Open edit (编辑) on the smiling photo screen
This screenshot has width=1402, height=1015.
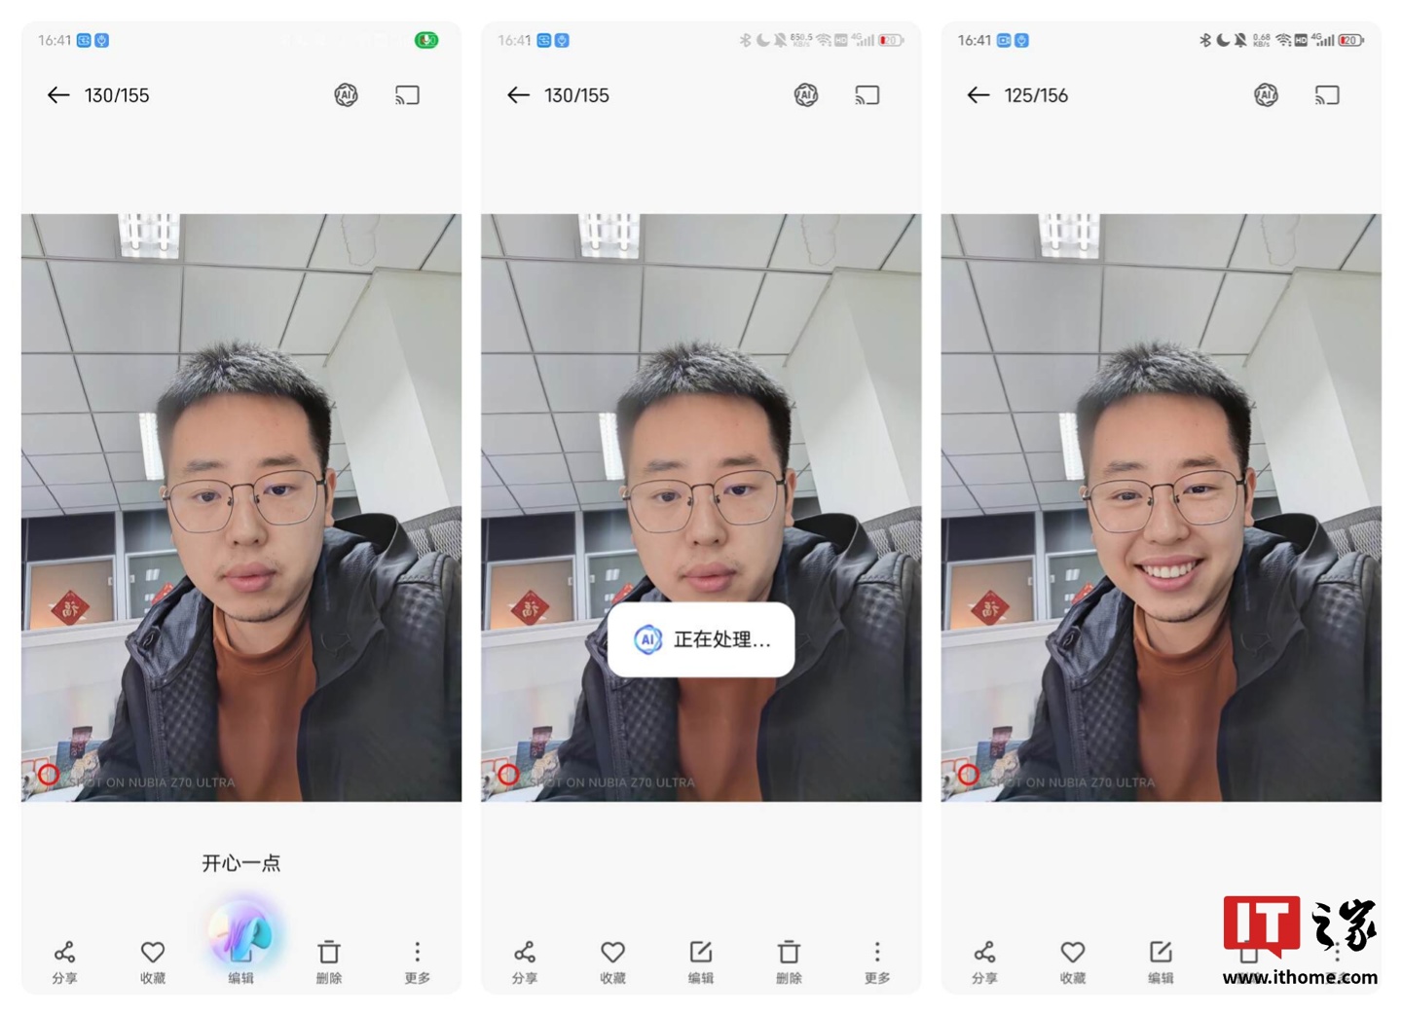1160,961
